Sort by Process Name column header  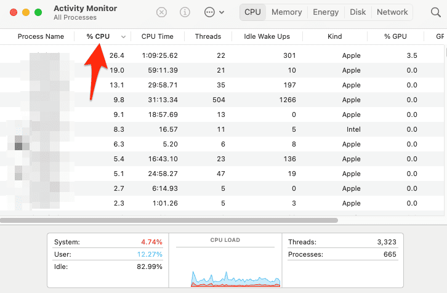[x=41, y=37]
